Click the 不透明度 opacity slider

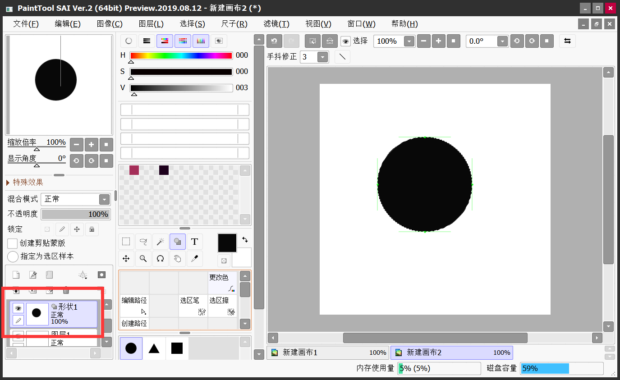point(76,214)
